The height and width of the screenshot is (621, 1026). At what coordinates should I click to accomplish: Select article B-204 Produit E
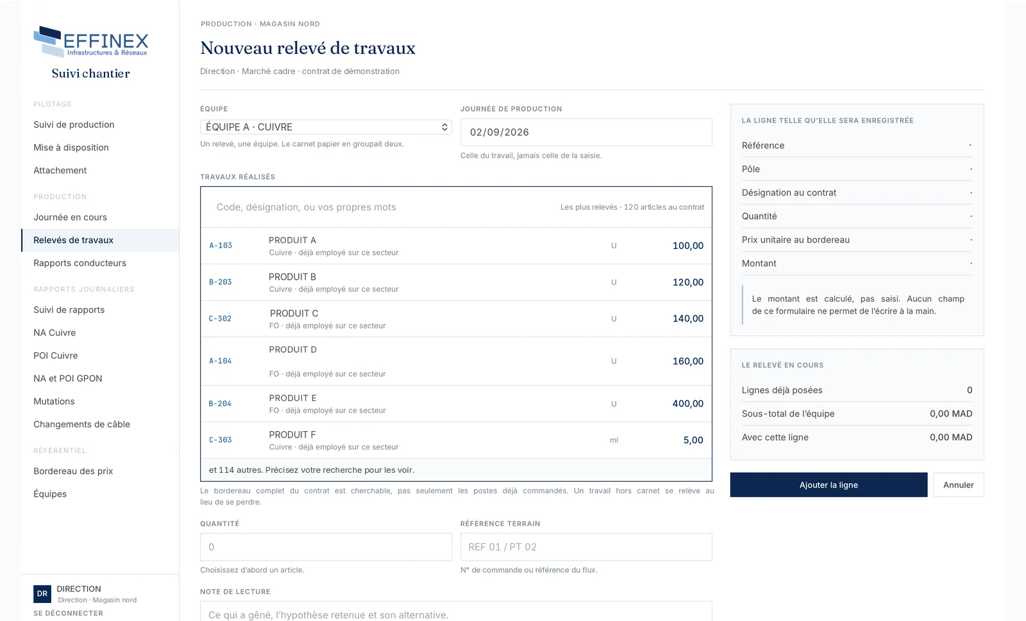click(x=456, y=404)
